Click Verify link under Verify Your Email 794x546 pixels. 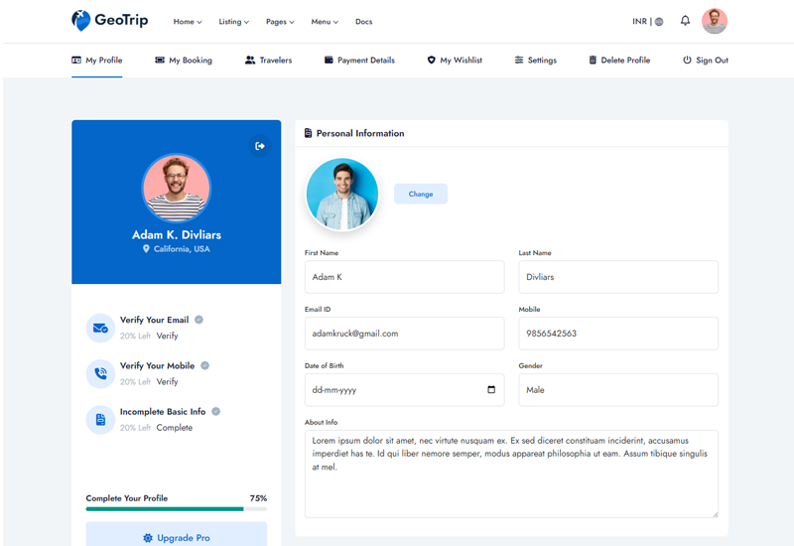(x=167, y=337)
